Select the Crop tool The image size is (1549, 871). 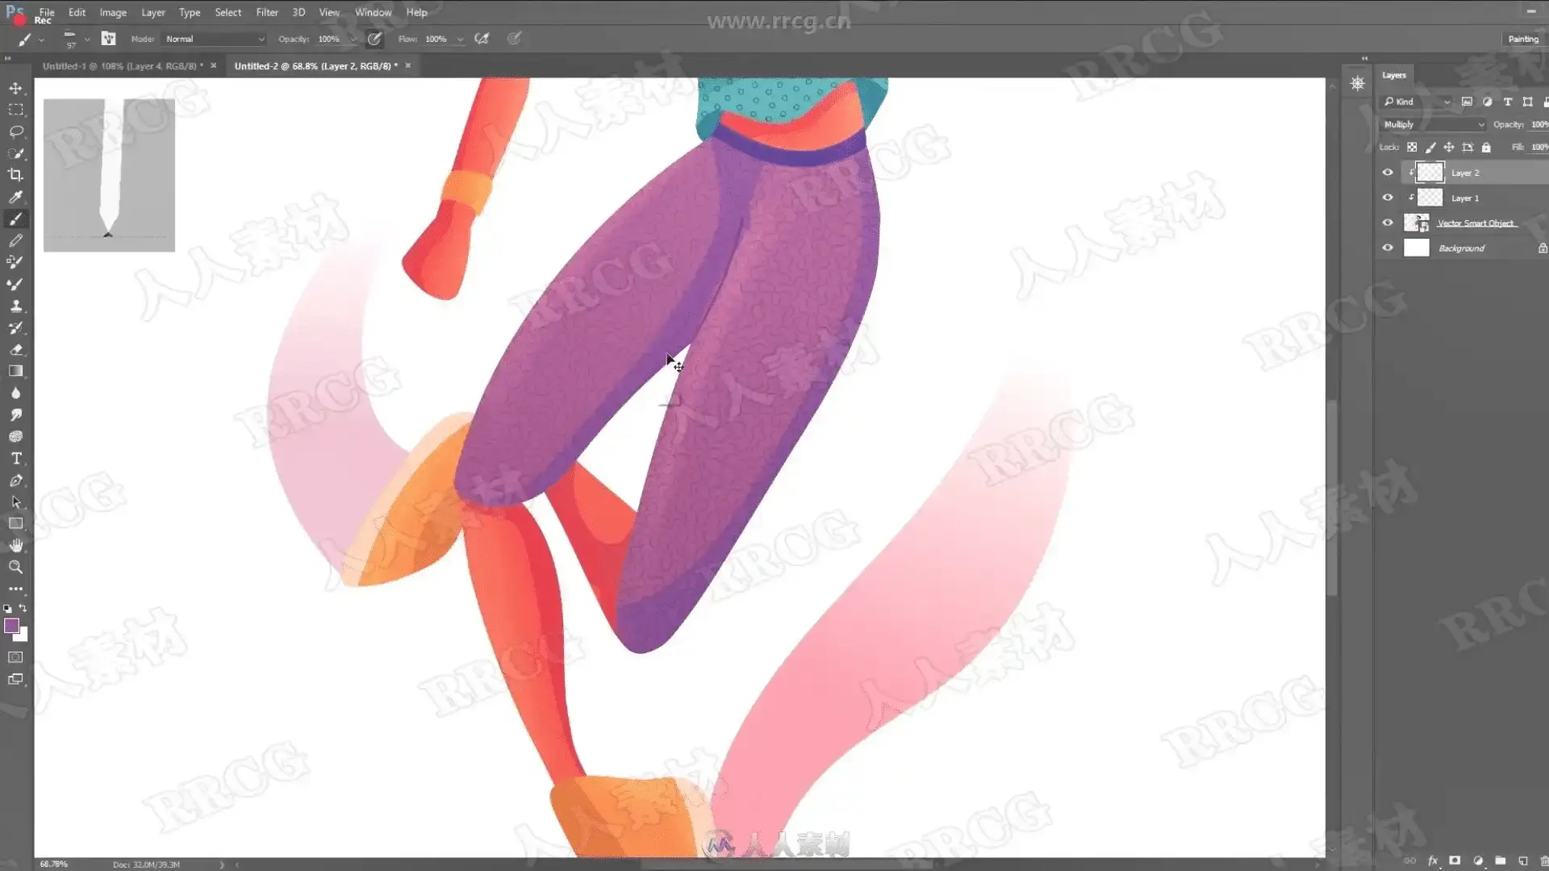[15, 175]
